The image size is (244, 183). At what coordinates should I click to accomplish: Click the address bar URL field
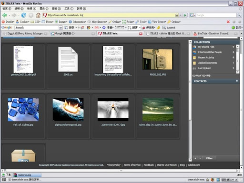click(111, 15)
